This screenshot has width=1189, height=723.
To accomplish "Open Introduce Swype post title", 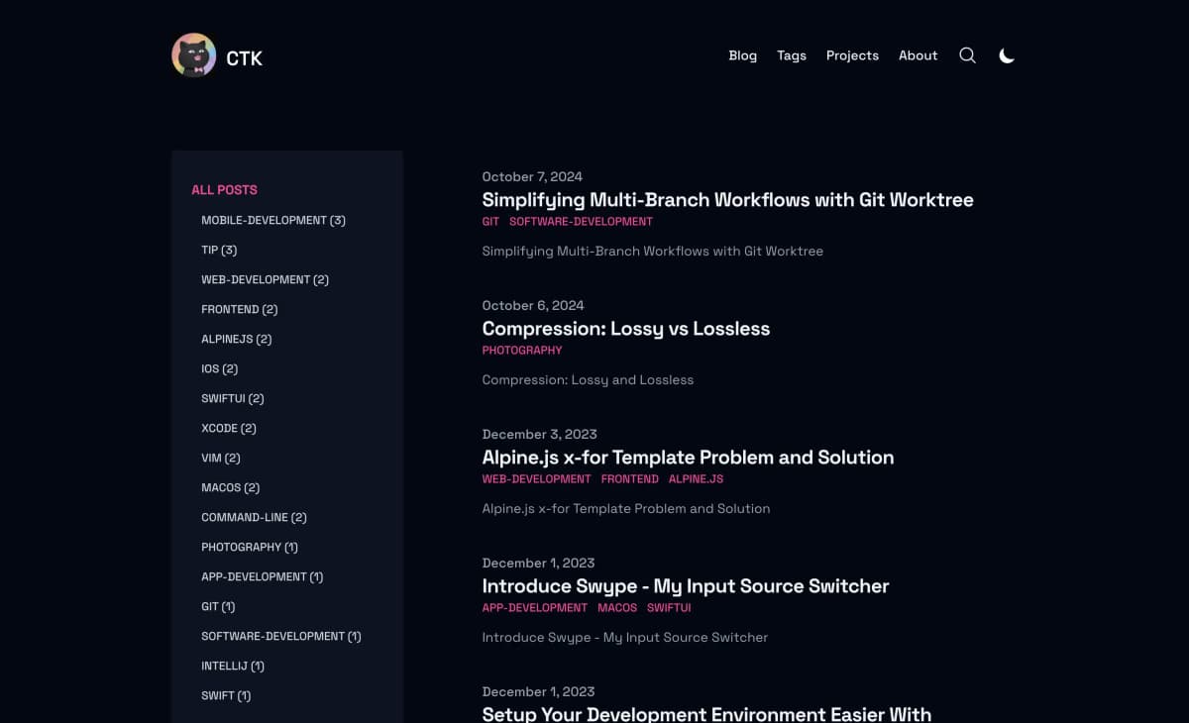I will 685,585.
